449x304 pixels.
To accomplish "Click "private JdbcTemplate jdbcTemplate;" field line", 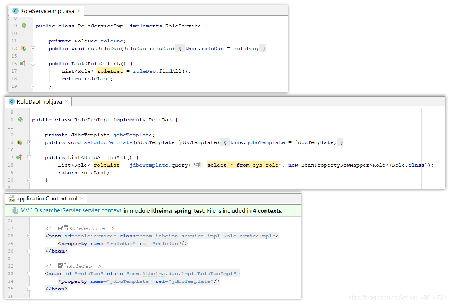I will click(x=100, y=135).
